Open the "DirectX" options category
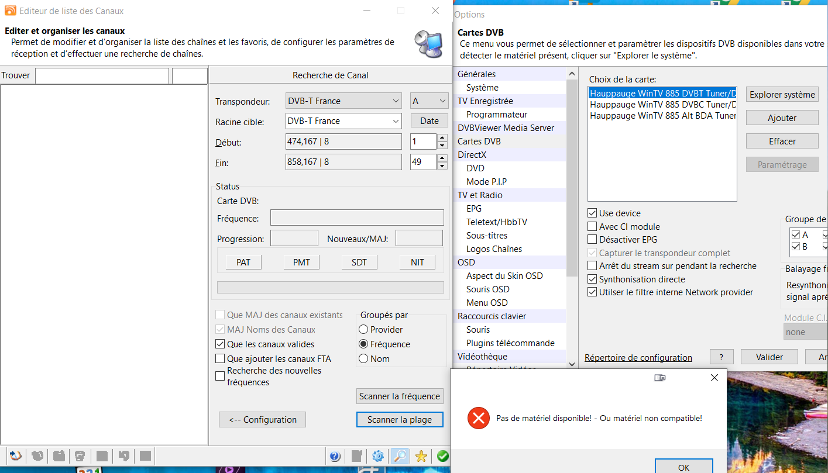 point(472,155)
